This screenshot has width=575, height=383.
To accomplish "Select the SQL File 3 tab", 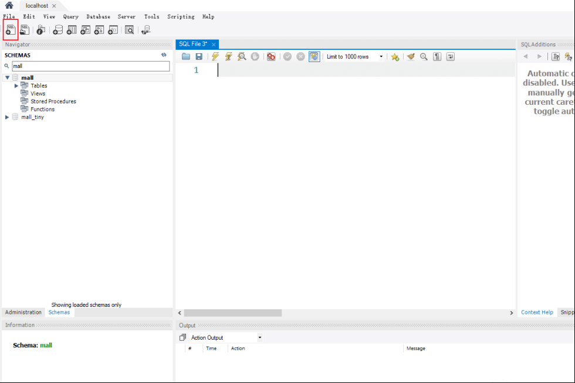I will click(x=193, y=44).
